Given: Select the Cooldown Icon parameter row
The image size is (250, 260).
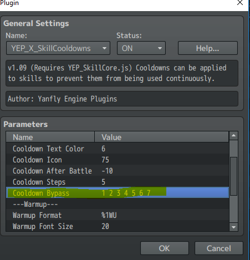Looking at the screenshot, I should (118, 160).
